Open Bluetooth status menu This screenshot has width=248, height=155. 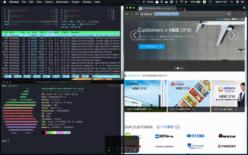176,2
